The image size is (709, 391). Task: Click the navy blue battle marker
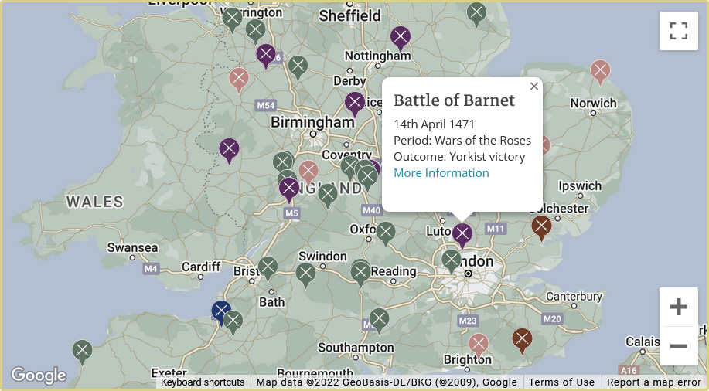222,311
